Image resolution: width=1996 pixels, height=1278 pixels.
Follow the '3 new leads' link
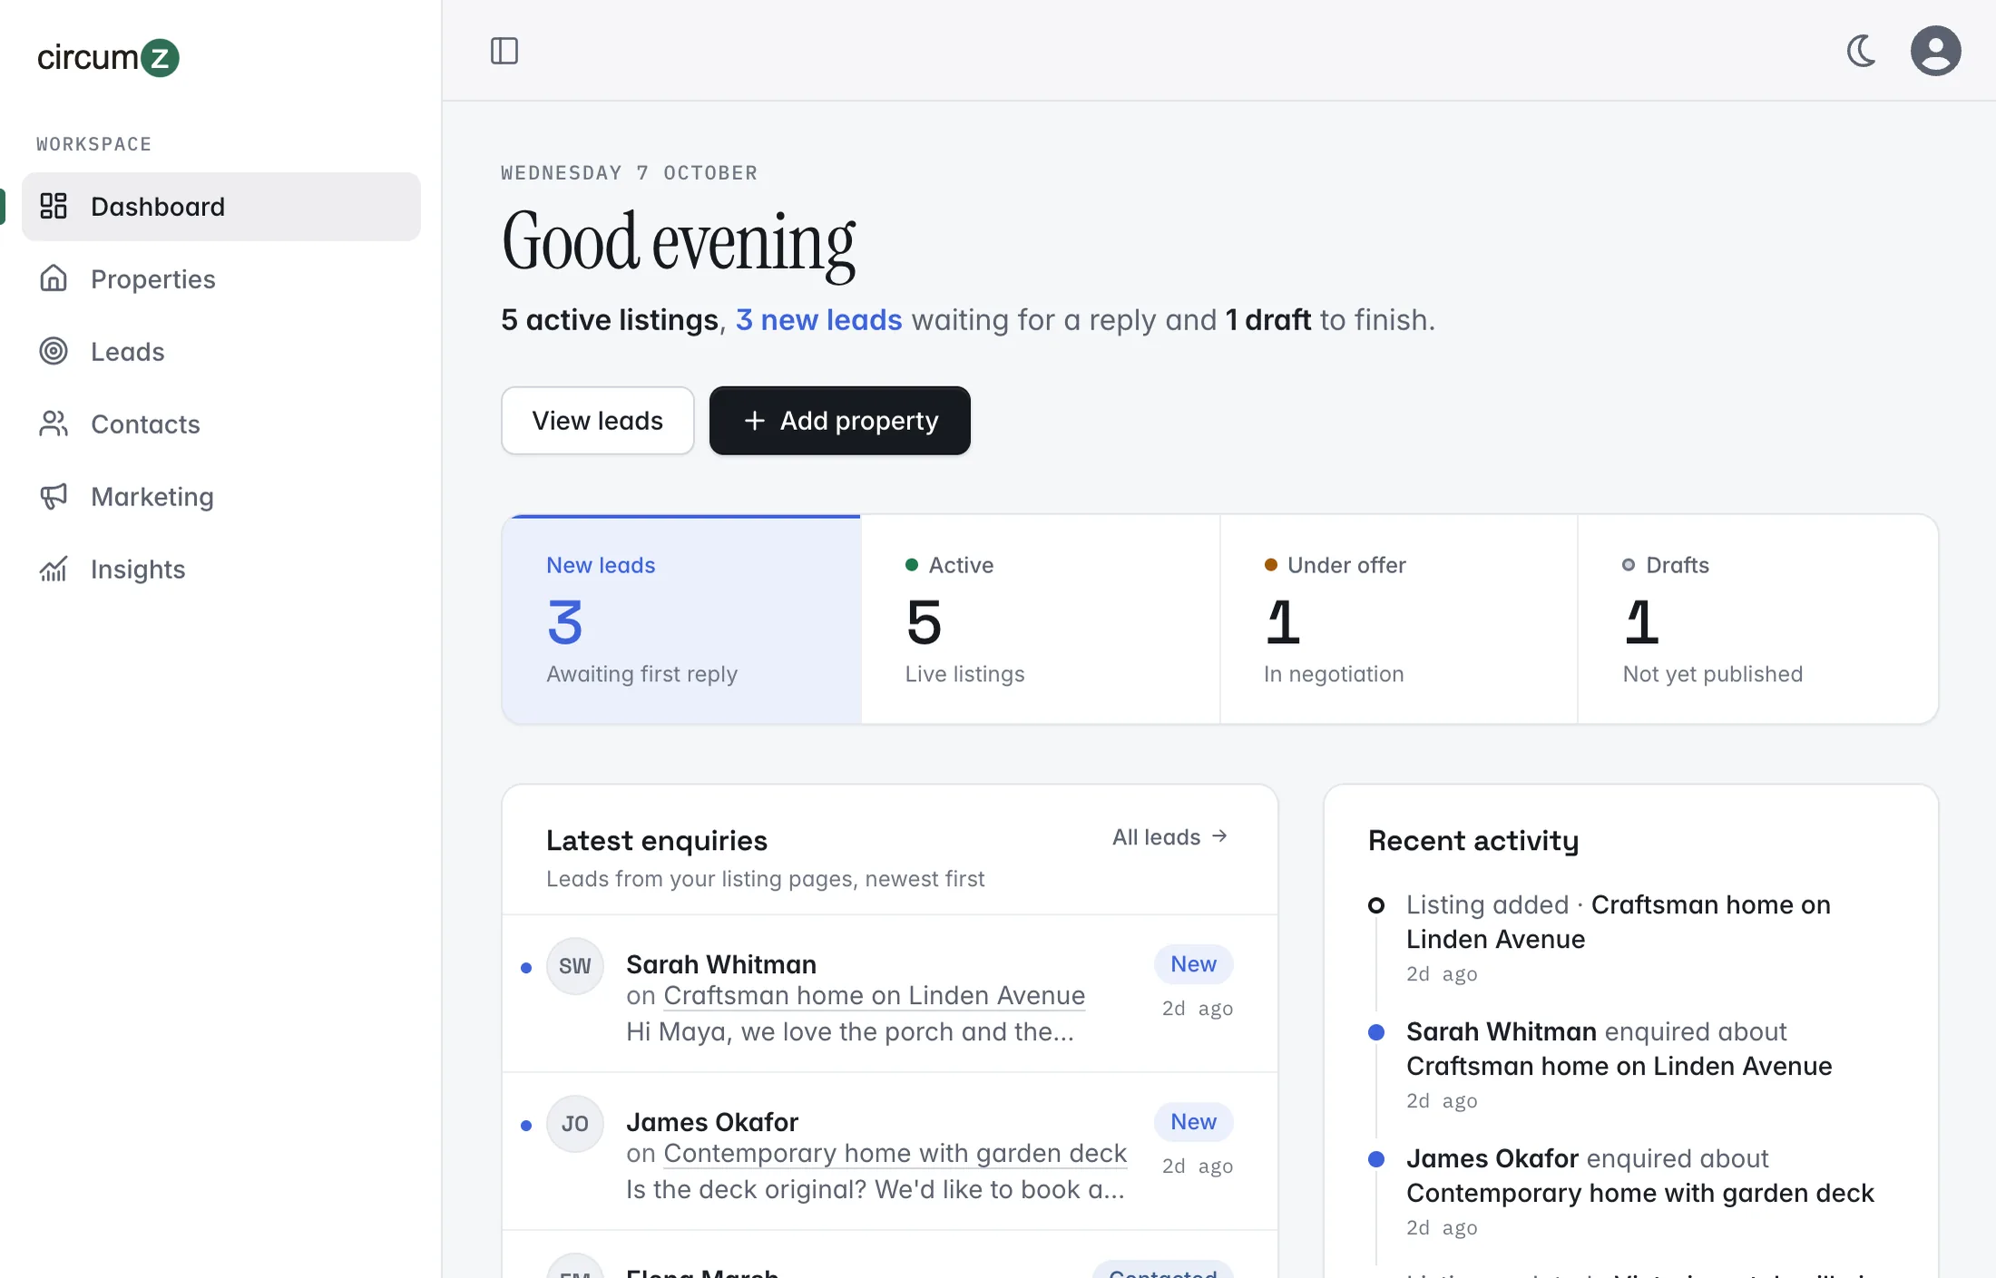coord(819,320)
